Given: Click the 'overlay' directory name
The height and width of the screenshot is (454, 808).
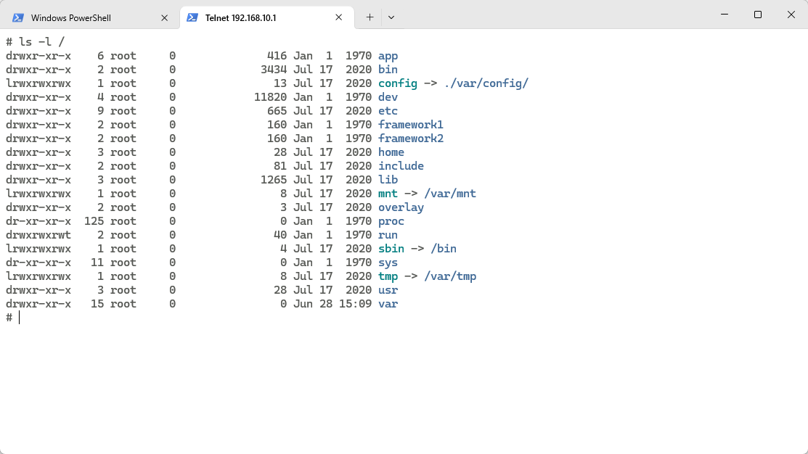Looking at the screenshot, I should 401,207.
